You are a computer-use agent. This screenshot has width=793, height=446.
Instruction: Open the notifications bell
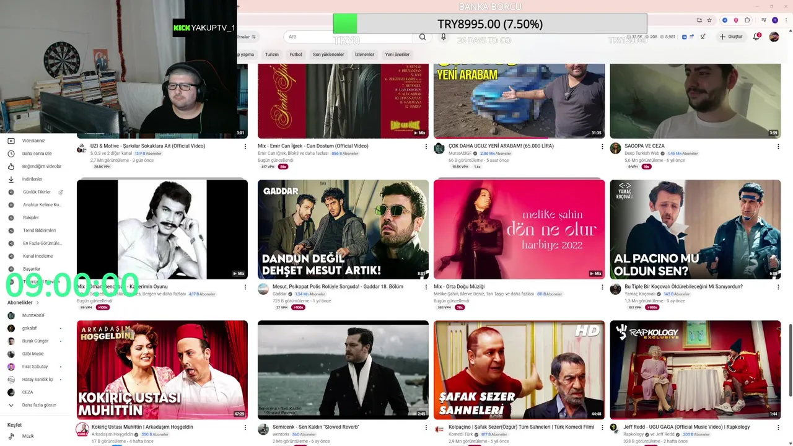[x=756, y=37]
